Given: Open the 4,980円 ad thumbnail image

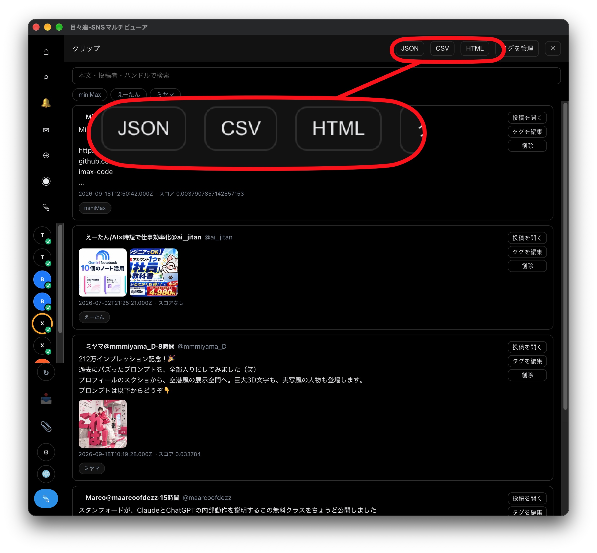Looking at the screenshot, I should 154,272.
